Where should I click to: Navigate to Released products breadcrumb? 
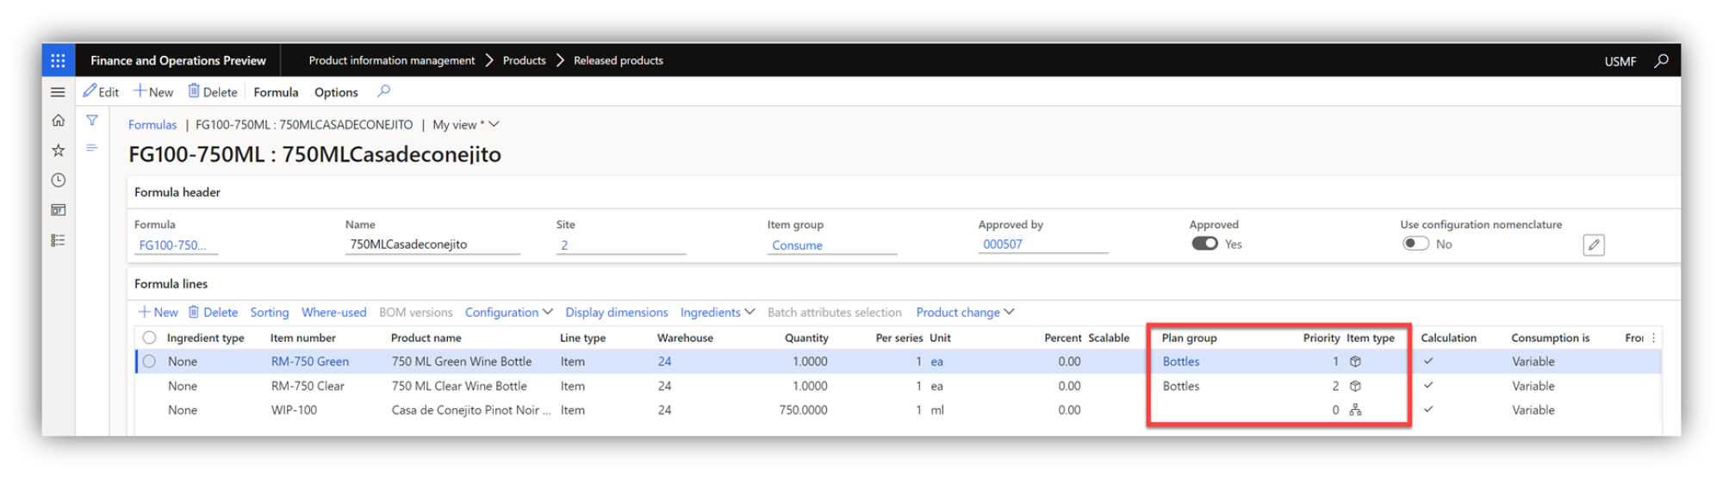click(x=619, y=60)
